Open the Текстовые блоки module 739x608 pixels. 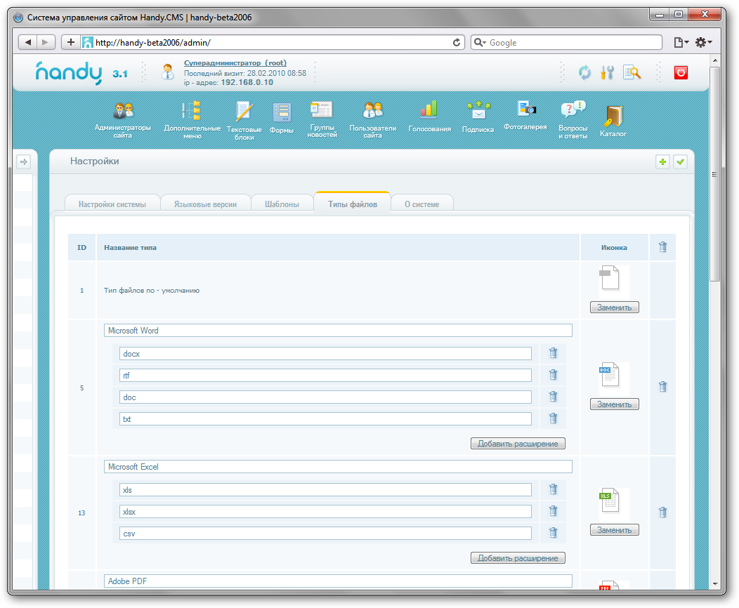tap(244, 119)
